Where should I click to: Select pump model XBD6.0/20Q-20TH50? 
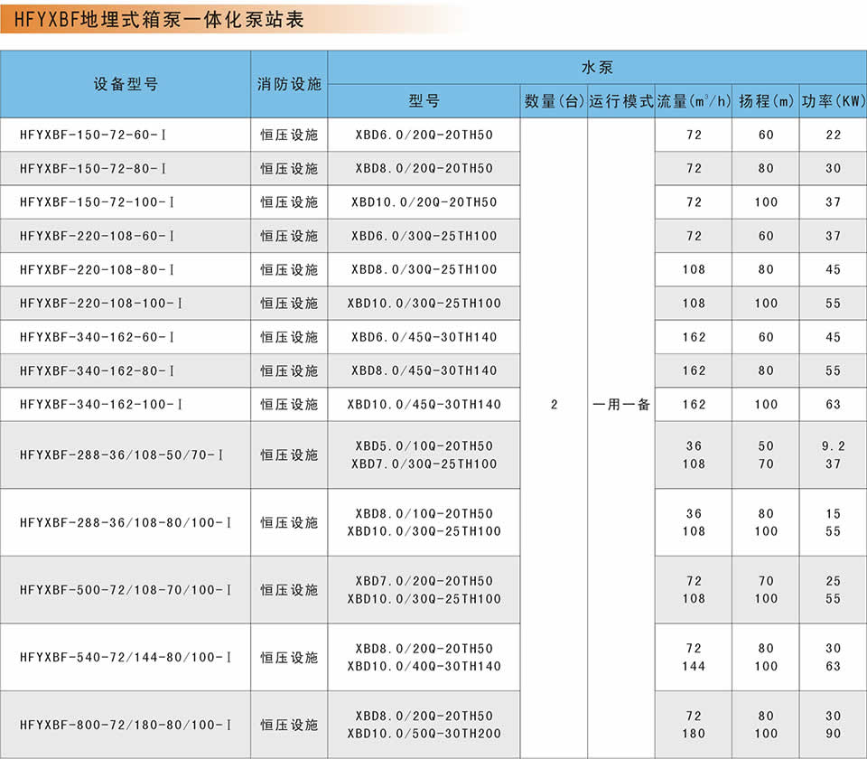click(424, 135)
